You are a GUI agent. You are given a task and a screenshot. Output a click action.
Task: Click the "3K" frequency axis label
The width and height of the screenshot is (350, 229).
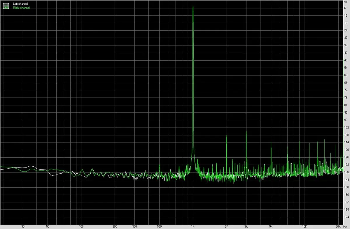point(246,227)
